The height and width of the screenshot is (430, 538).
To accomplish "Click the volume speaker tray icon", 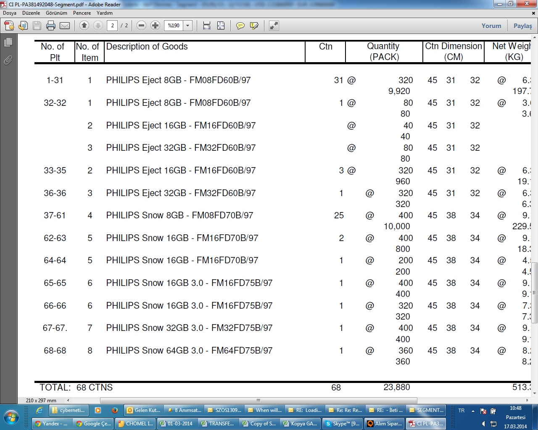I will pyautogui.click(x=483, y=424).
